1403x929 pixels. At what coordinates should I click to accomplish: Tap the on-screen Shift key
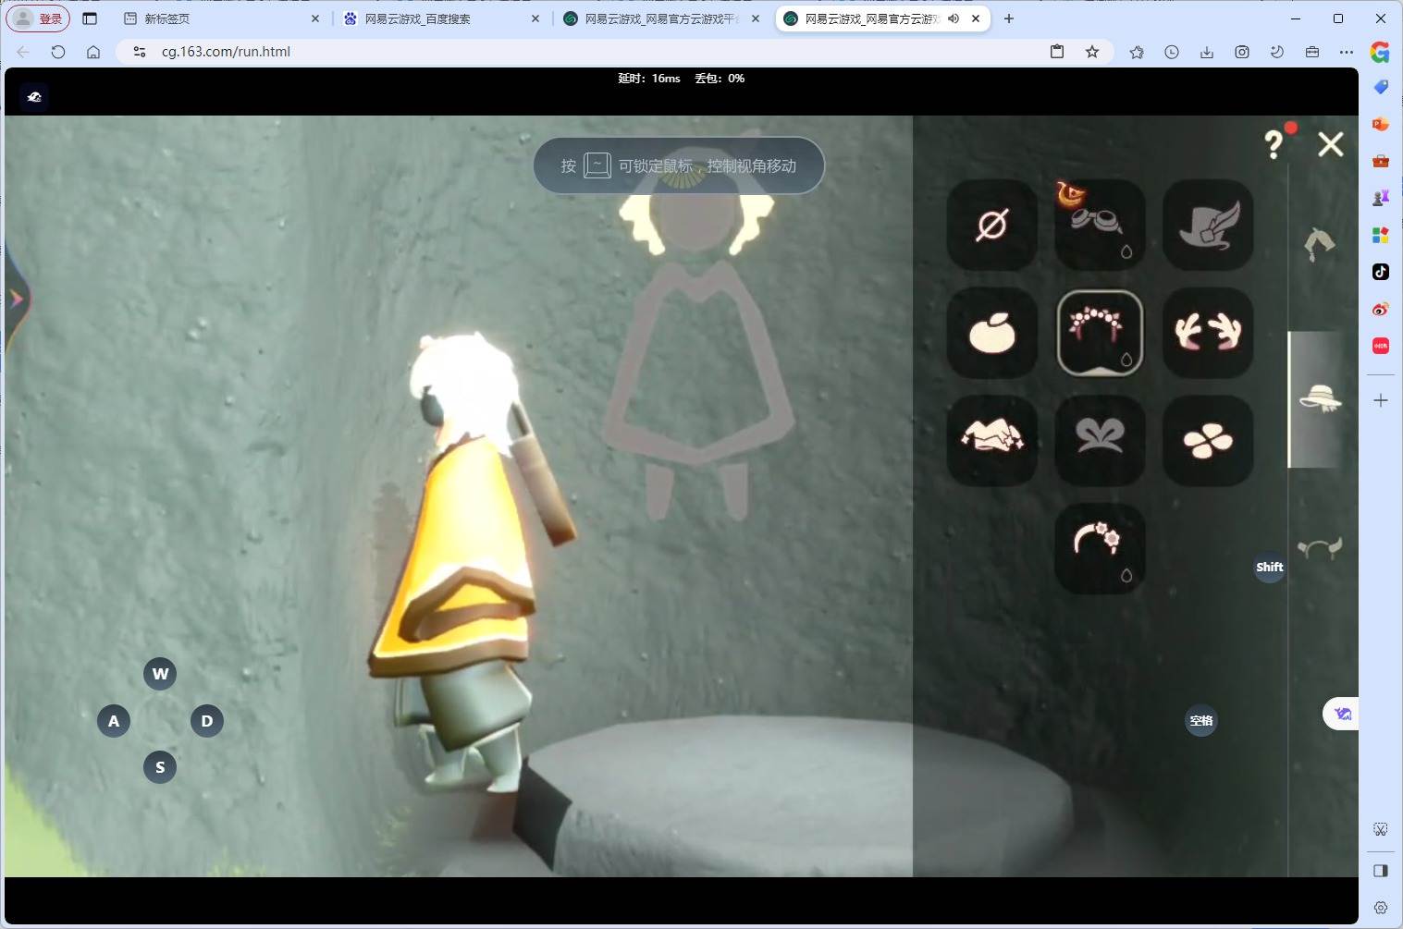1270,567
